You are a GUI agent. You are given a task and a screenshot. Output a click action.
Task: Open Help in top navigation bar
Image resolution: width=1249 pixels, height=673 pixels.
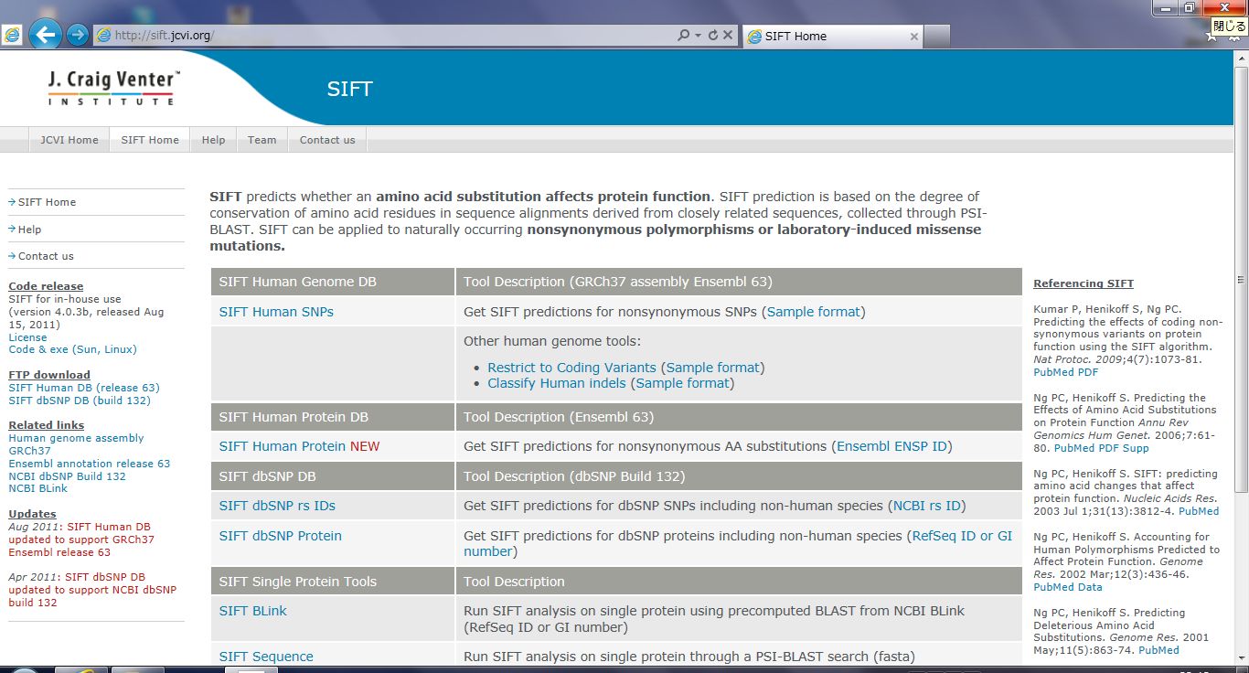click(213, 140)
